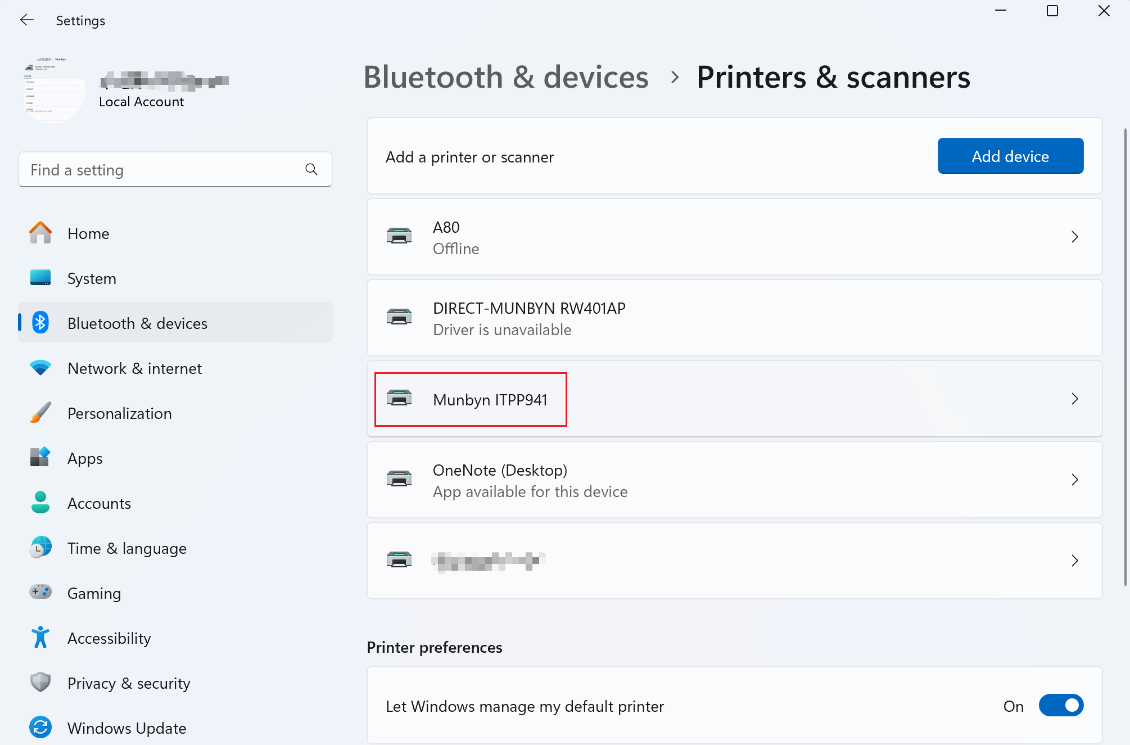The image size is (1130, 745).
Task: Click the Bluetooth icon in sidebar
Action: [x=40, y=323]
